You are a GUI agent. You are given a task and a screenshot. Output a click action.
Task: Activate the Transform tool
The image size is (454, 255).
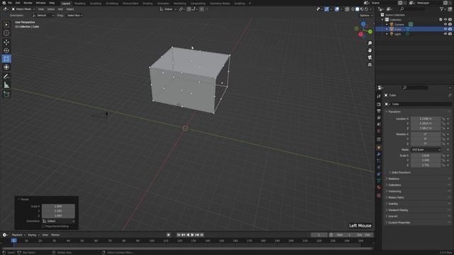[x=6, y=67]
